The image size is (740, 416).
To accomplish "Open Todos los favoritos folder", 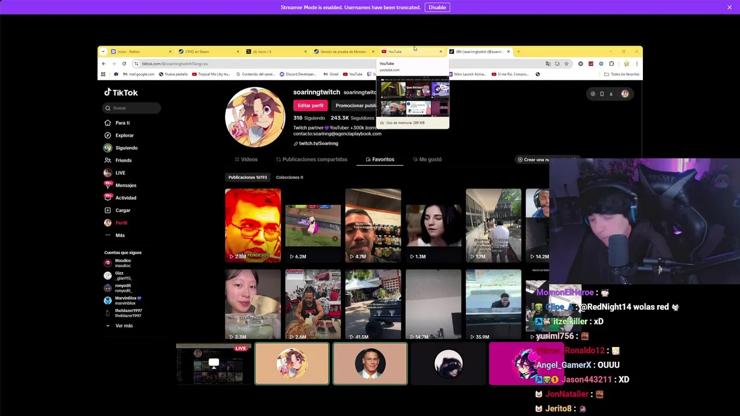I will [x=621, y=74].
